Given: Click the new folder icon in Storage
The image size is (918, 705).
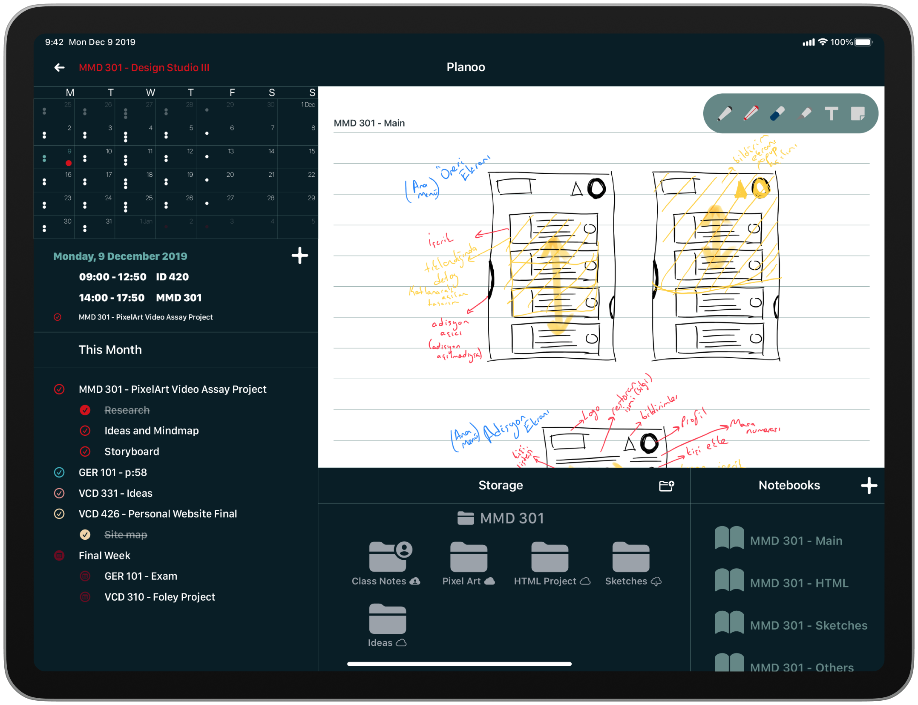Looking at the screenshot, I should point(666,486).
